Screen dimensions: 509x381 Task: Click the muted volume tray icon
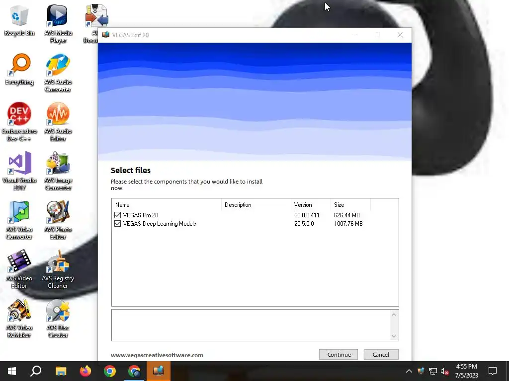[x=445, y=371]
